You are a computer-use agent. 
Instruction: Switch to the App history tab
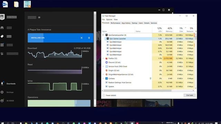pos(126,23)
